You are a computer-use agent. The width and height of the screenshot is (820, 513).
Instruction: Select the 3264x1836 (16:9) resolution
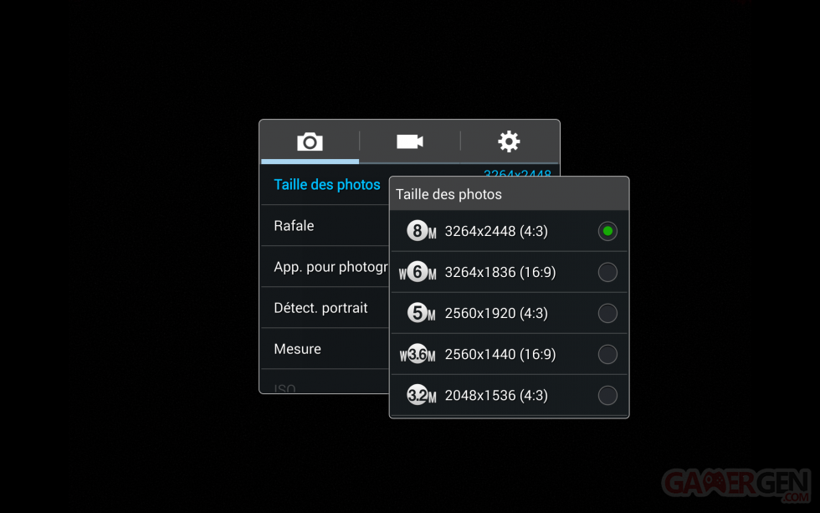(607, 271)
